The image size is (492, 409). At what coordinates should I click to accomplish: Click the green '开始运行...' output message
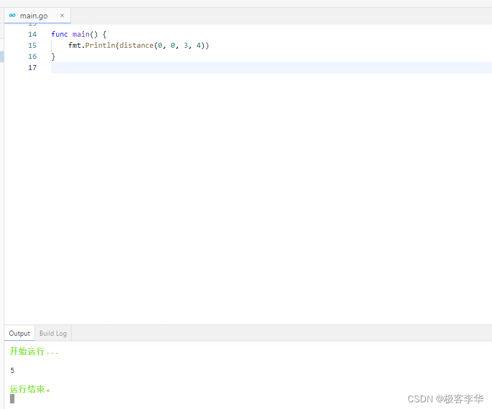34,351
